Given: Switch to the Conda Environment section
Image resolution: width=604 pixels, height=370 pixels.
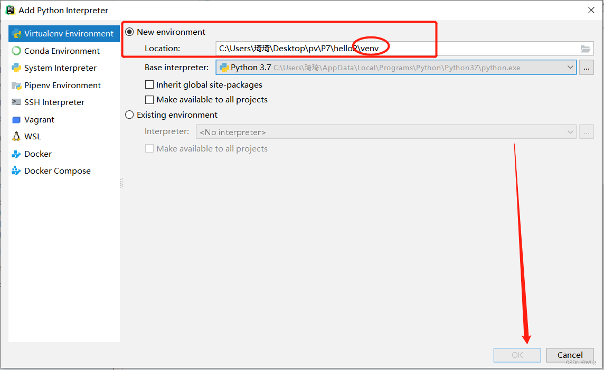Looking at the screenshot, I should pos(62,51).
